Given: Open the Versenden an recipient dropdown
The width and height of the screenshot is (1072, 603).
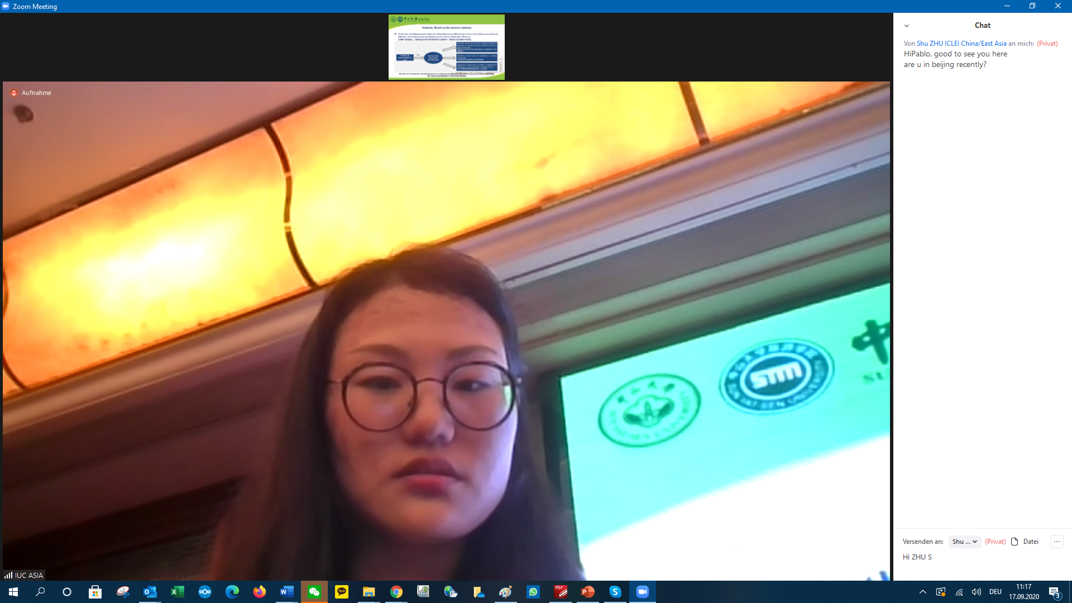Looking at the screenshot, I should pos(964,542).
